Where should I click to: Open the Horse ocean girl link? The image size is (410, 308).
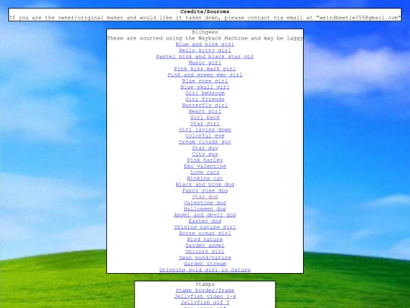pos(205,233)
